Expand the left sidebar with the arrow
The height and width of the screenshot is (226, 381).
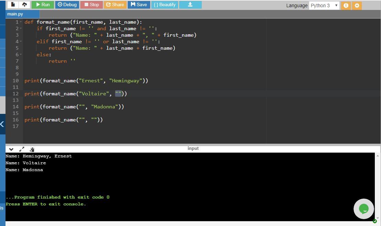click(2, 124)
